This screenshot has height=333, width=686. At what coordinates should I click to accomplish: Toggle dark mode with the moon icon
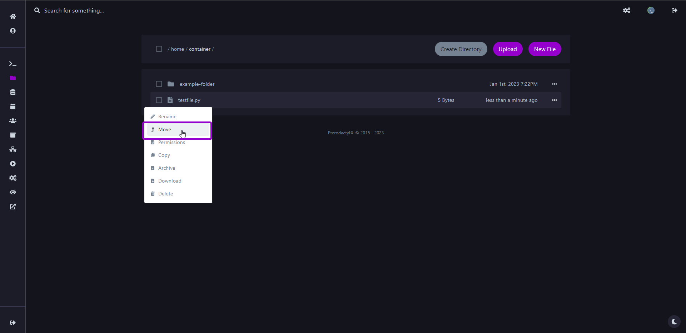[673, 322]
